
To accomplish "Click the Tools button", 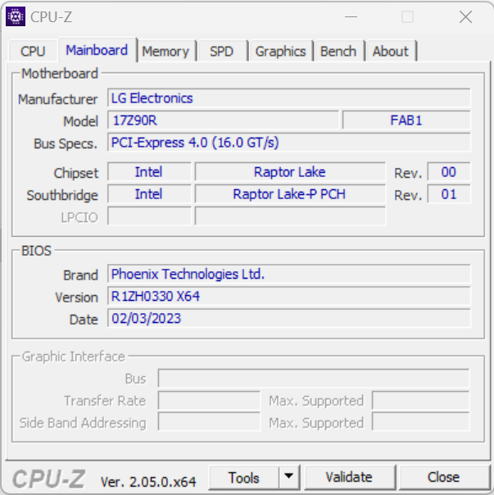I will coord(244,478).
